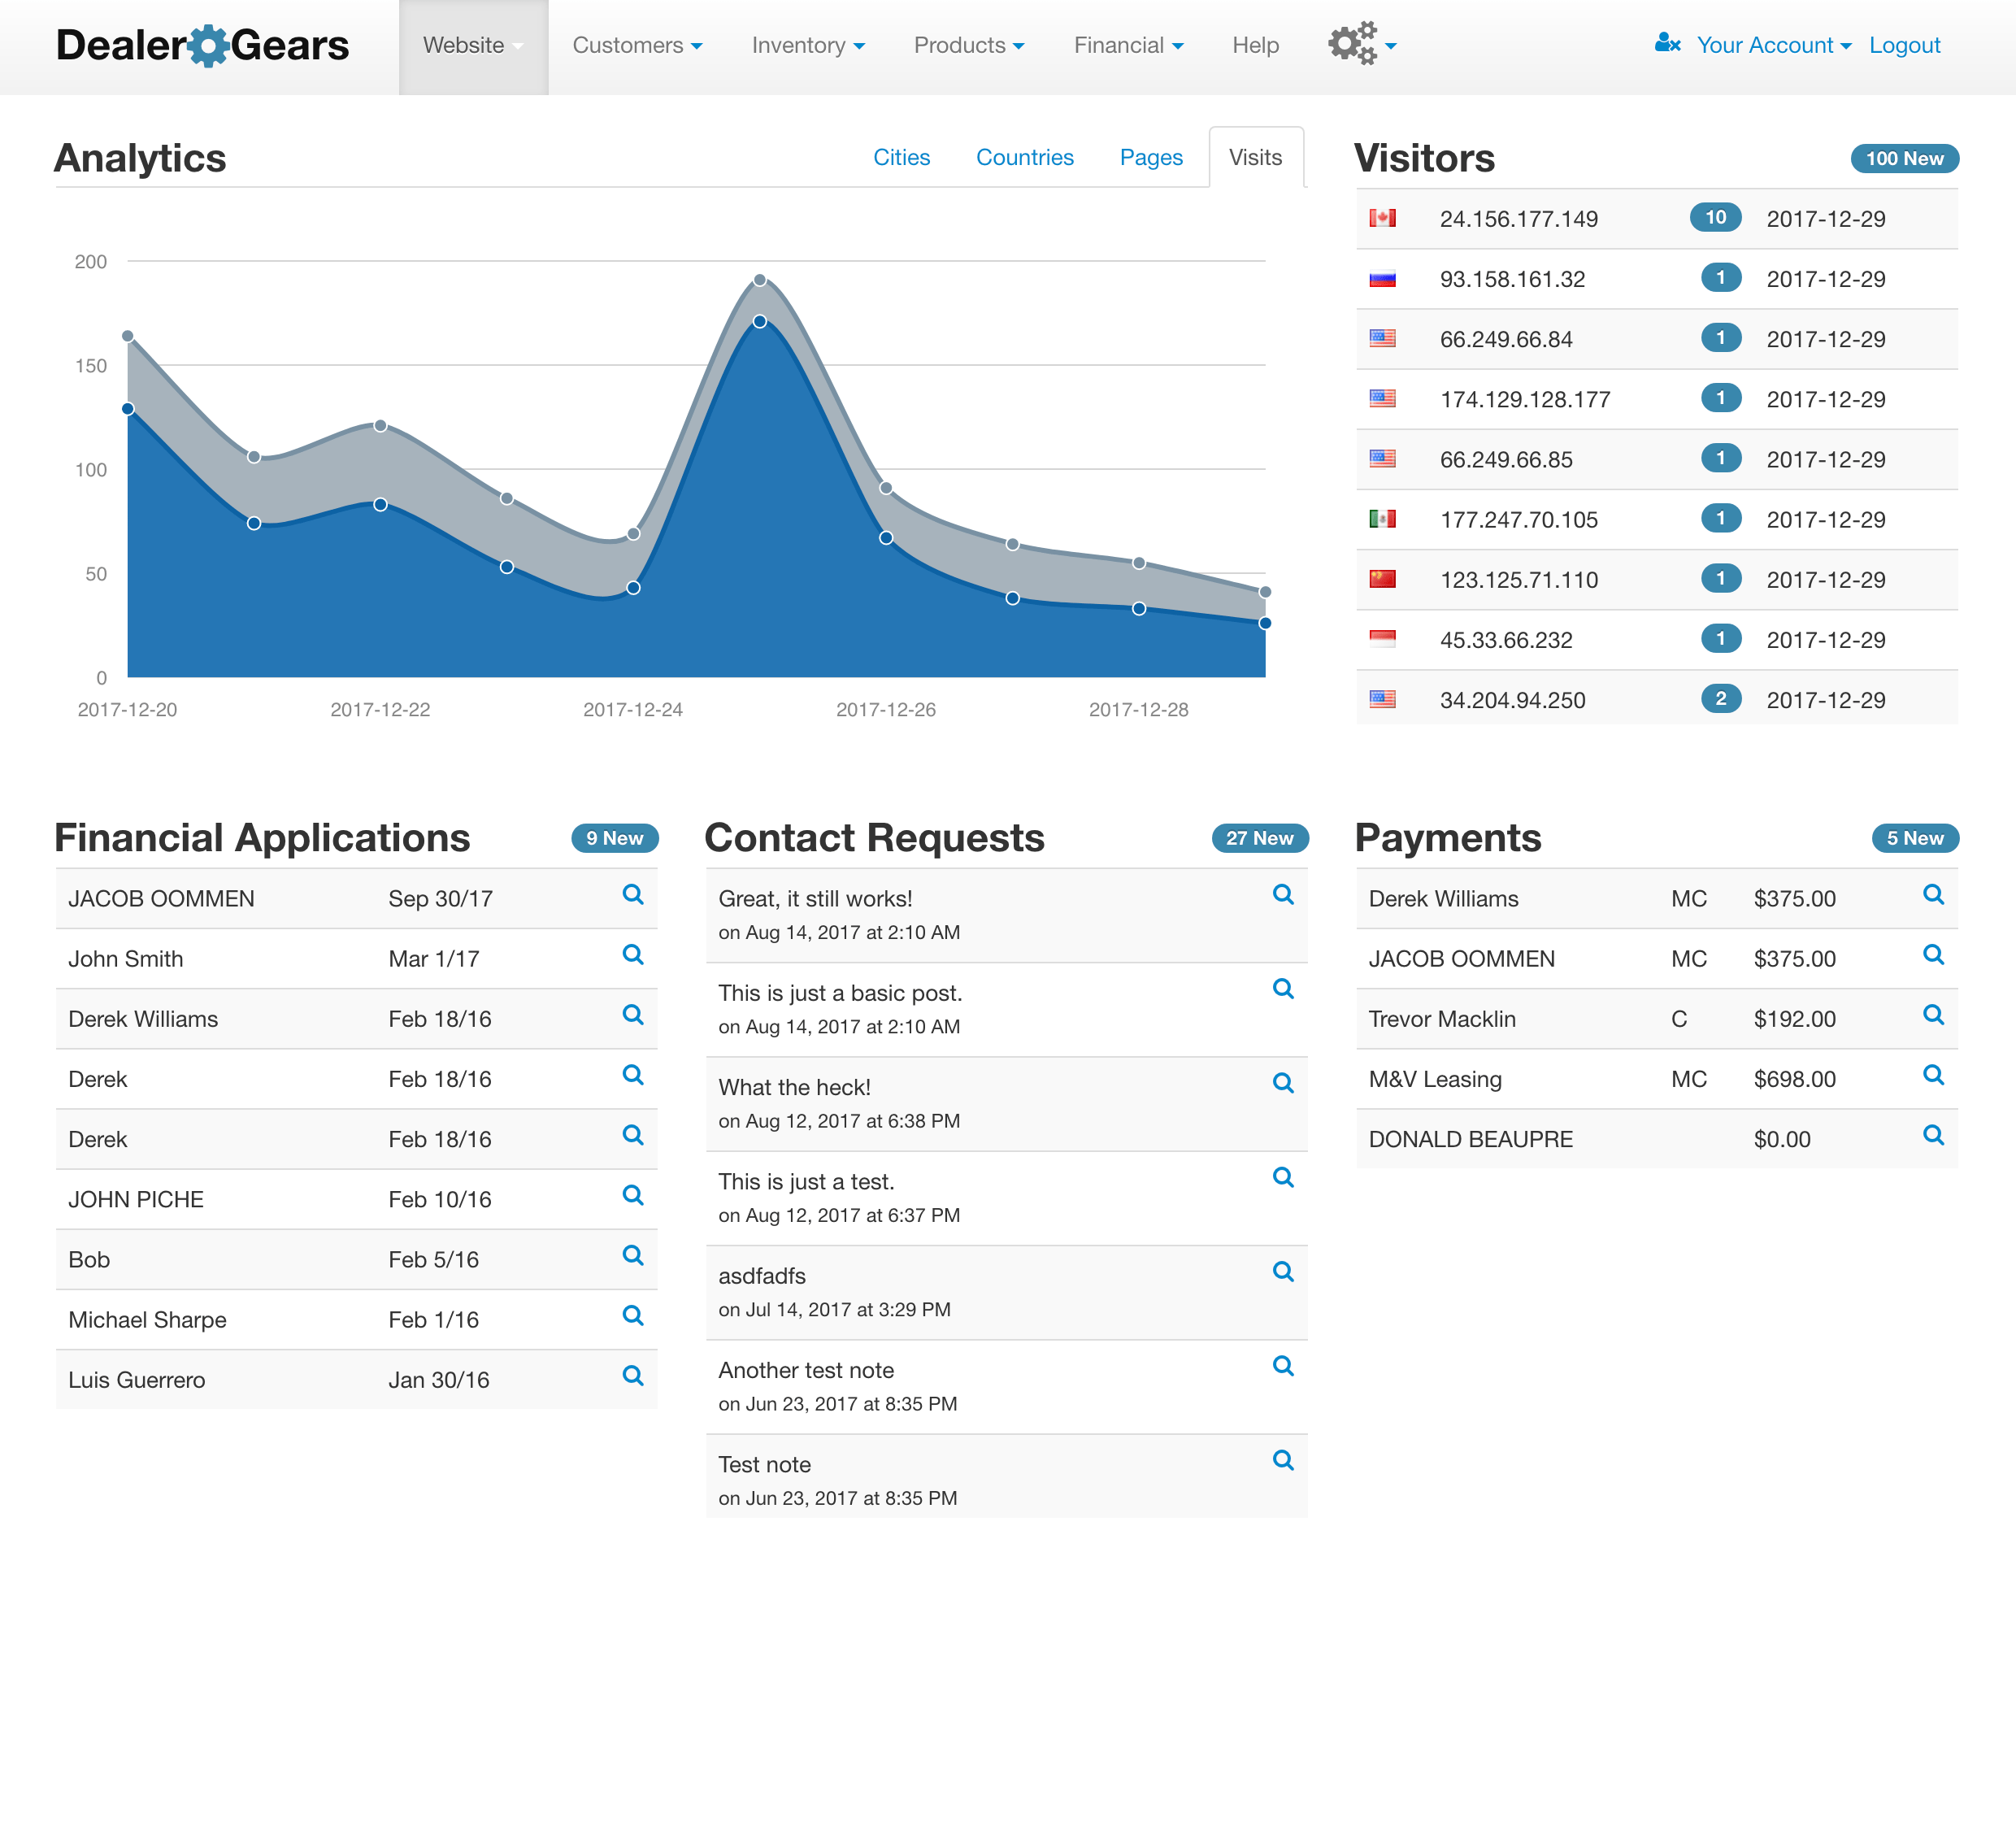Open the 'Great, it still works!' contact request
Image resolution: width=2016 pixels, height=1826 pixels.
point(1283,895)
